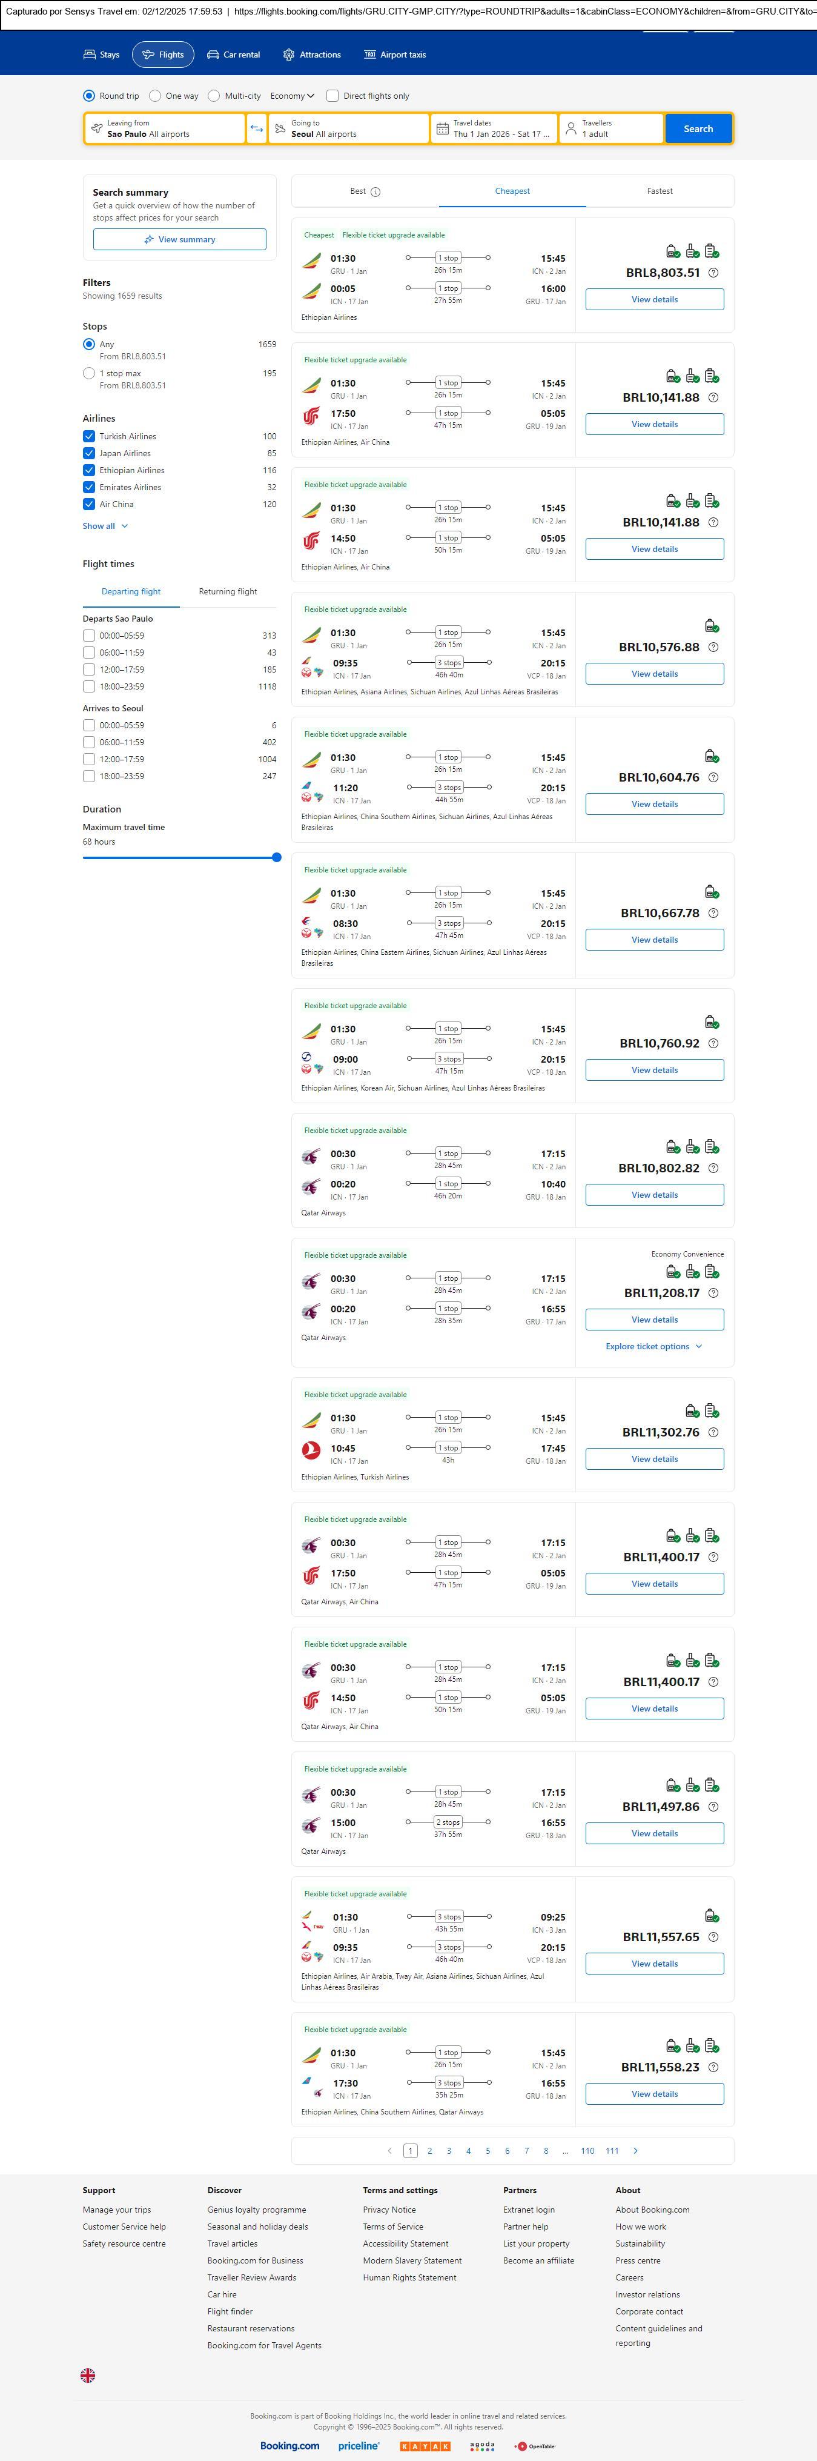Expand Explore ticket options for Qatar flight
This screenshot has width=817, height=2461.
point(653,1346)
